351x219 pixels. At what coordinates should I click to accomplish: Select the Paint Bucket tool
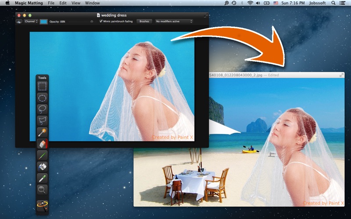[42, 166]
